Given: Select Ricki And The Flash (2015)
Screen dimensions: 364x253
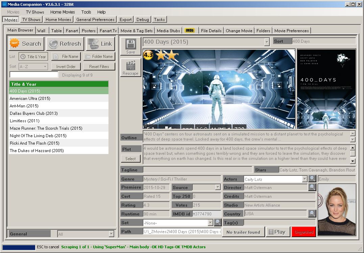Looking at the screenshot, I should pyautogui.click(x=58, y=143).
